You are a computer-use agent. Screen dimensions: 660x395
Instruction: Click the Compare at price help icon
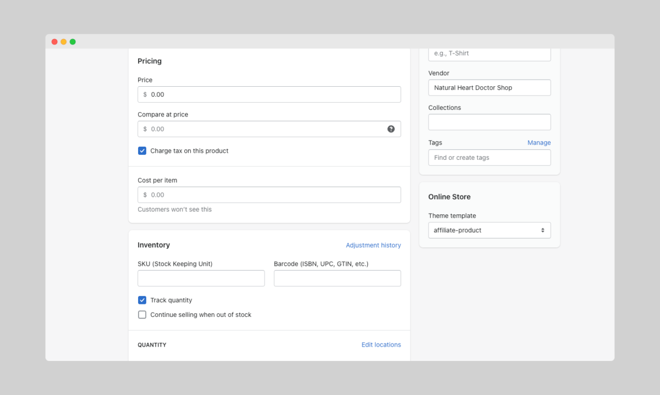click(x=391, y=129)
